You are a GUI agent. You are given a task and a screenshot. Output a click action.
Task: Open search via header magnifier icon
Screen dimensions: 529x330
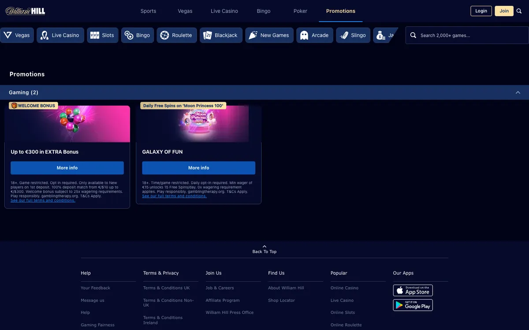[519, 11]
